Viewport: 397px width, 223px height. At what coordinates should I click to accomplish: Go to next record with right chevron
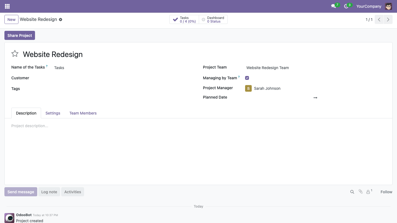(388, 20)
